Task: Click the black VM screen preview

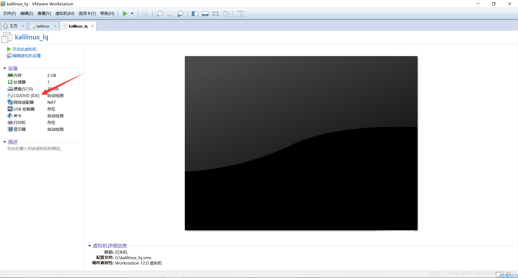Action: point(301,143)
